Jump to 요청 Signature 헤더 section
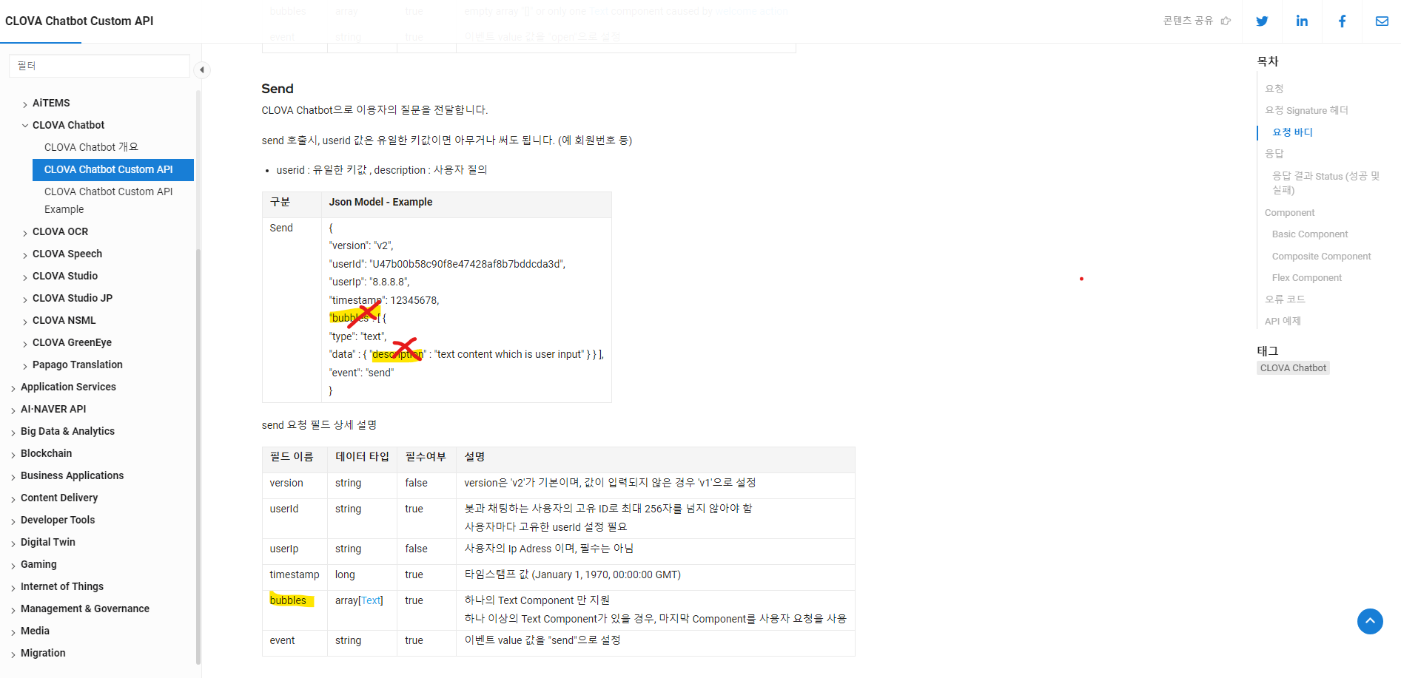 (x=1306, y=110)
